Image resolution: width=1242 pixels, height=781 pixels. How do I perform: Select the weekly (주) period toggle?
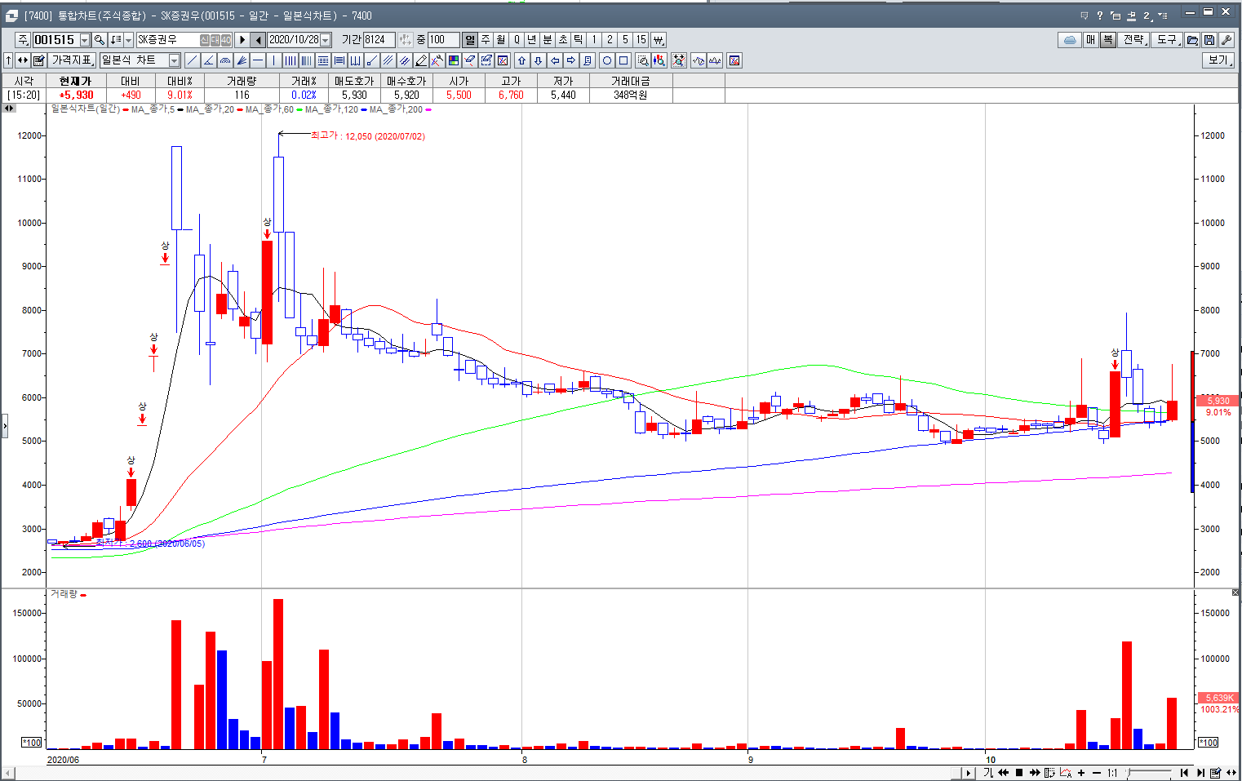(x=486, y=39)
